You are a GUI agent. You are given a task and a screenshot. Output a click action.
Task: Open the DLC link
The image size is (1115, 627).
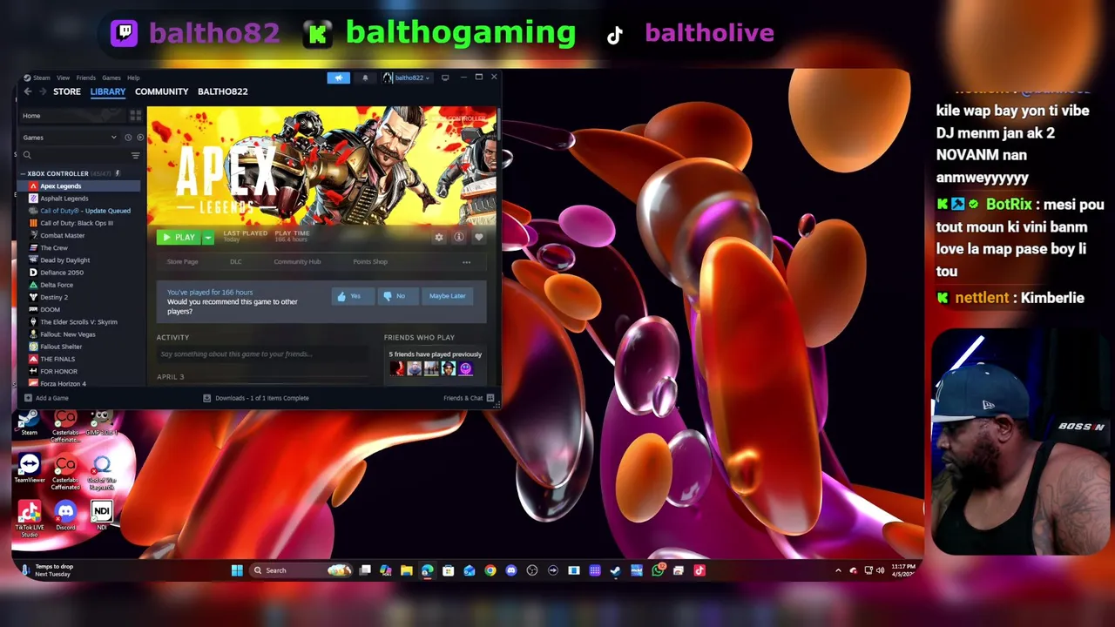coord(236,262)
